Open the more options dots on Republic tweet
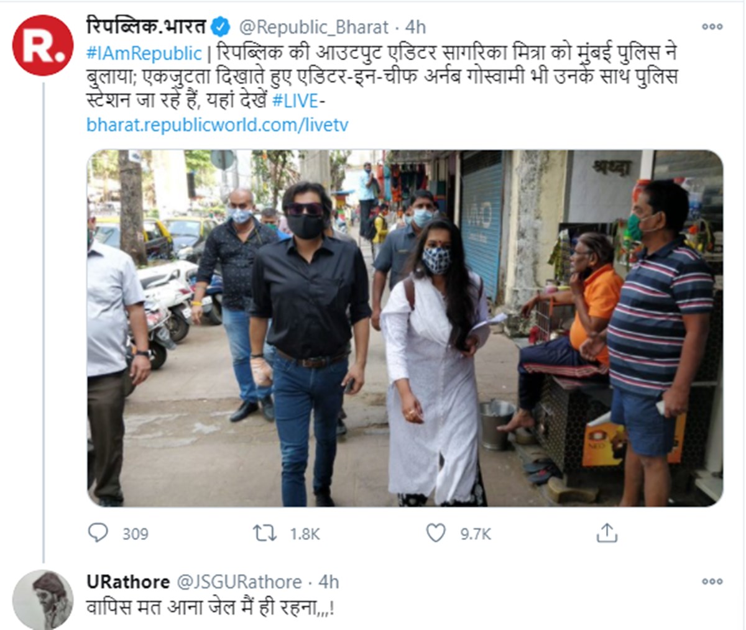 click(x=712, y=27)
